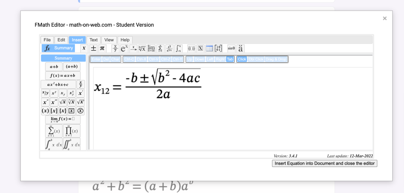Expand the fx Summary category selector
Screen dimensions: 404x193
pyautogui.click(x=58, y=48)
